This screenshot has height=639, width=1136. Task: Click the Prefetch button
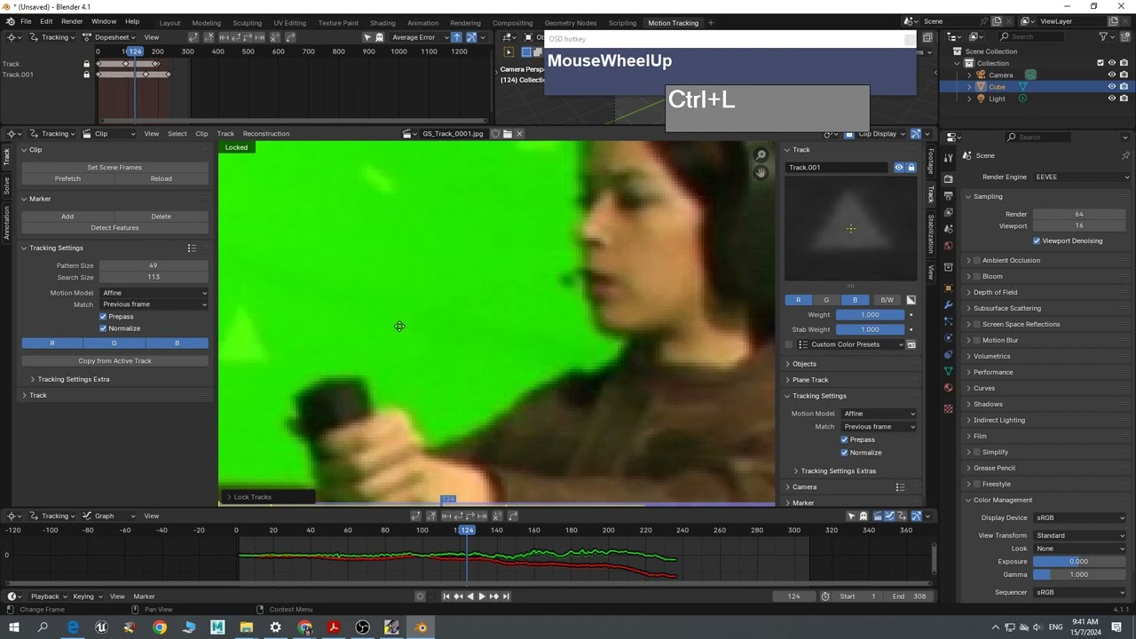point(67,178)
